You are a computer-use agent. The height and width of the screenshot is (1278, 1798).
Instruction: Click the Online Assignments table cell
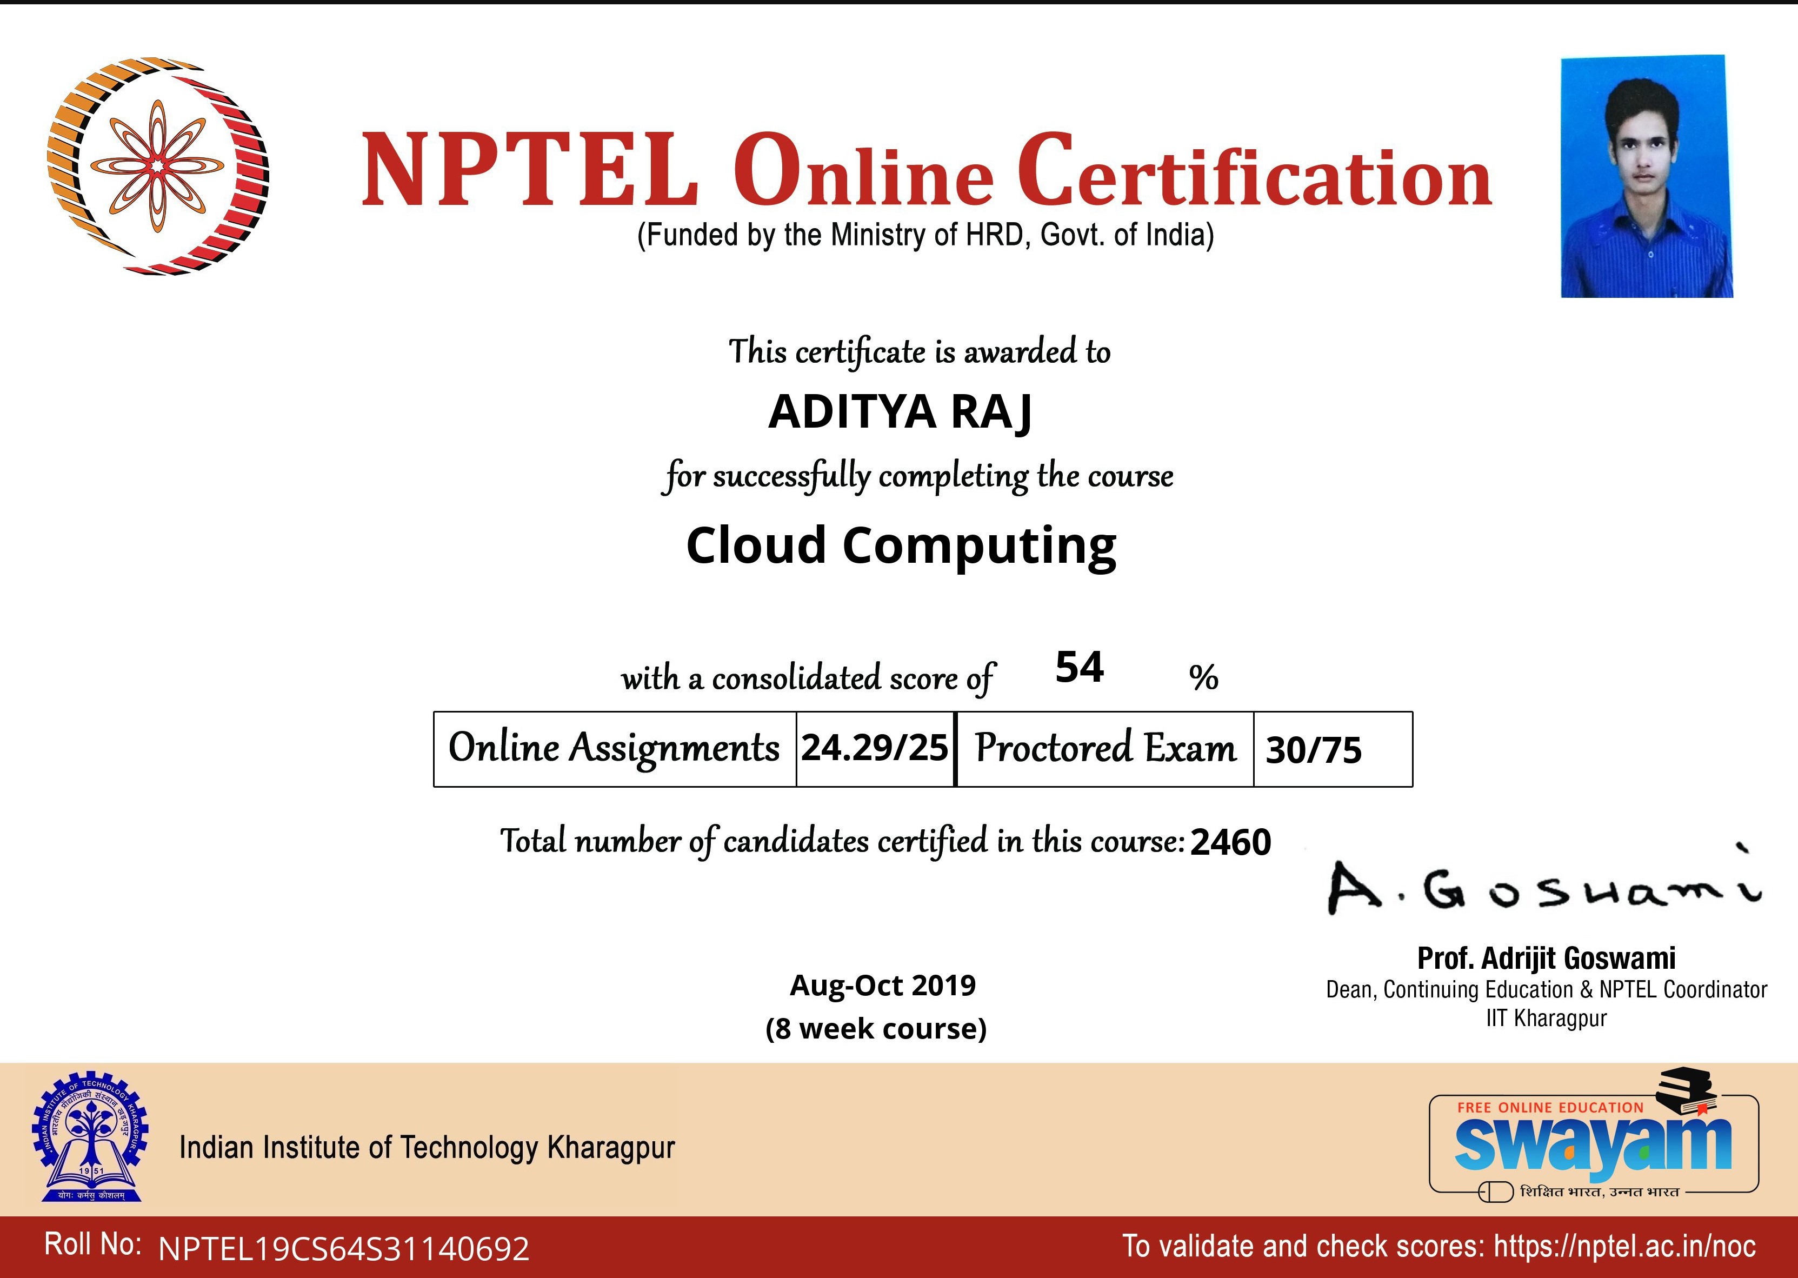[615, 748]
